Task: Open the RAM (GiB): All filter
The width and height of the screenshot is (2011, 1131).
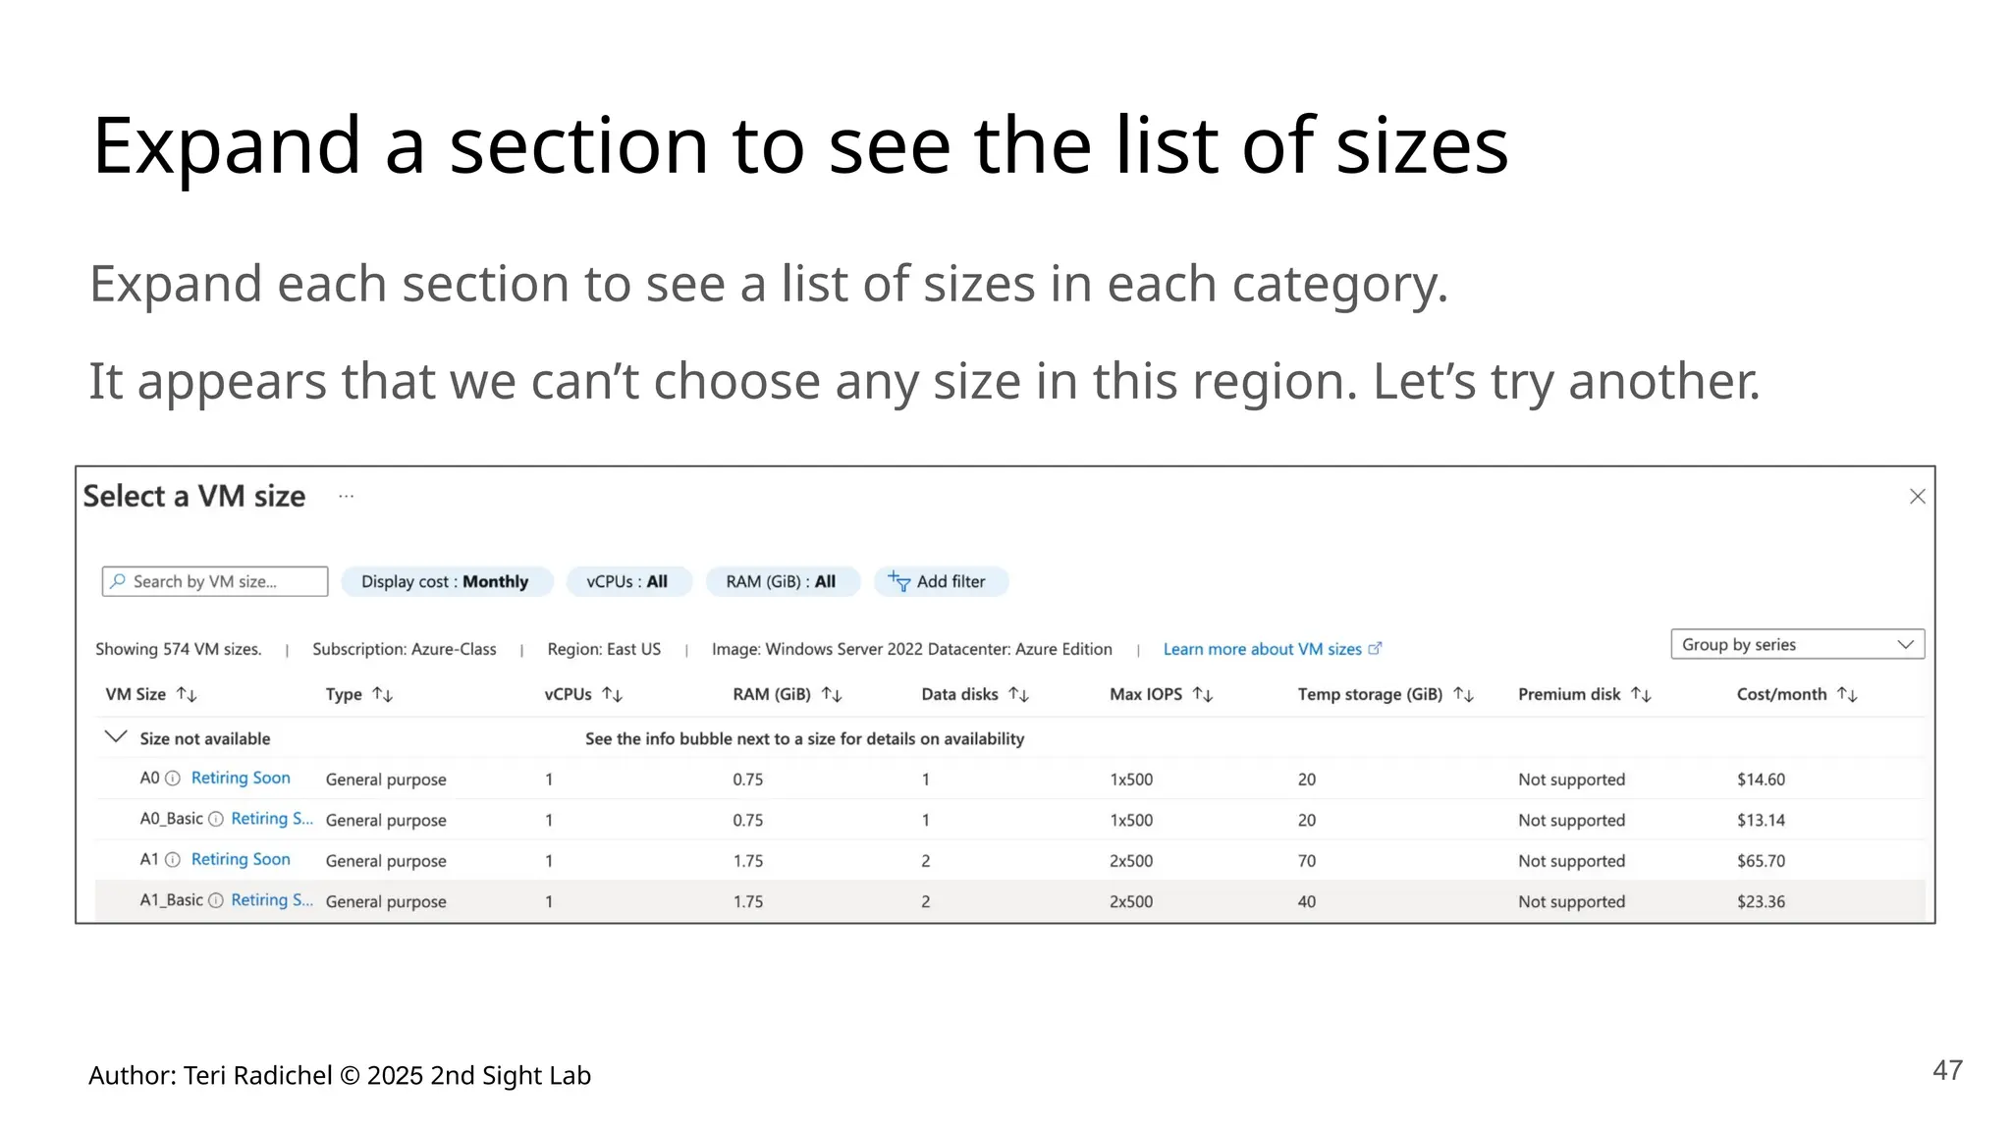Action: (x=782, y=581)
